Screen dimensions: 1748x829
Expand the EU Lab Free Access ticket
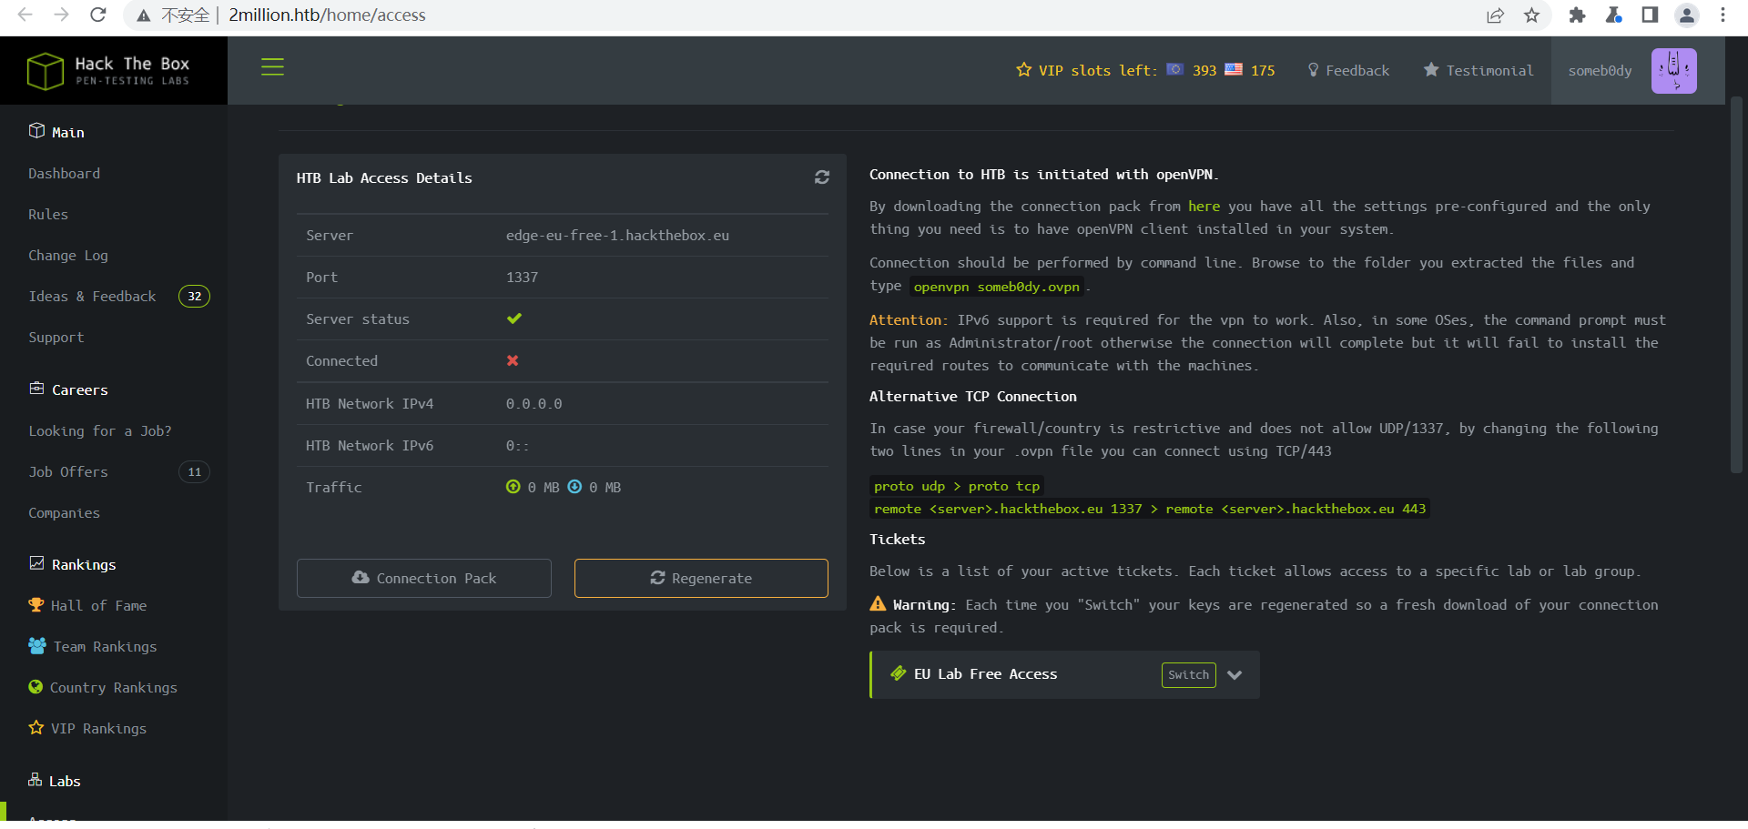(x=1235, y=674)
